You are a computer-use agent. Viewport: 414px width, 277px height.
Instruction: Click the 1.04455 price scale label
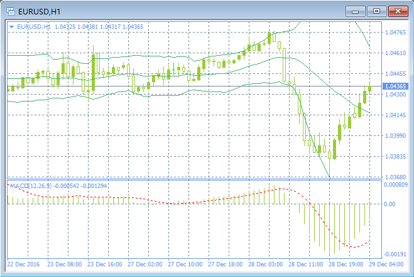click(x=395, y=74)
